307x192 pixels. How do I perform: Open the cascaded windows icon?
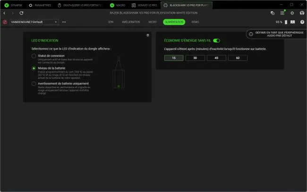pyautogui.click(x=273, y=13)
